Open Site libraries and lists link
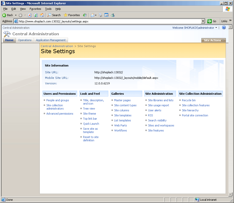This screenshot has height=203, width=234. tap(161, 100)
